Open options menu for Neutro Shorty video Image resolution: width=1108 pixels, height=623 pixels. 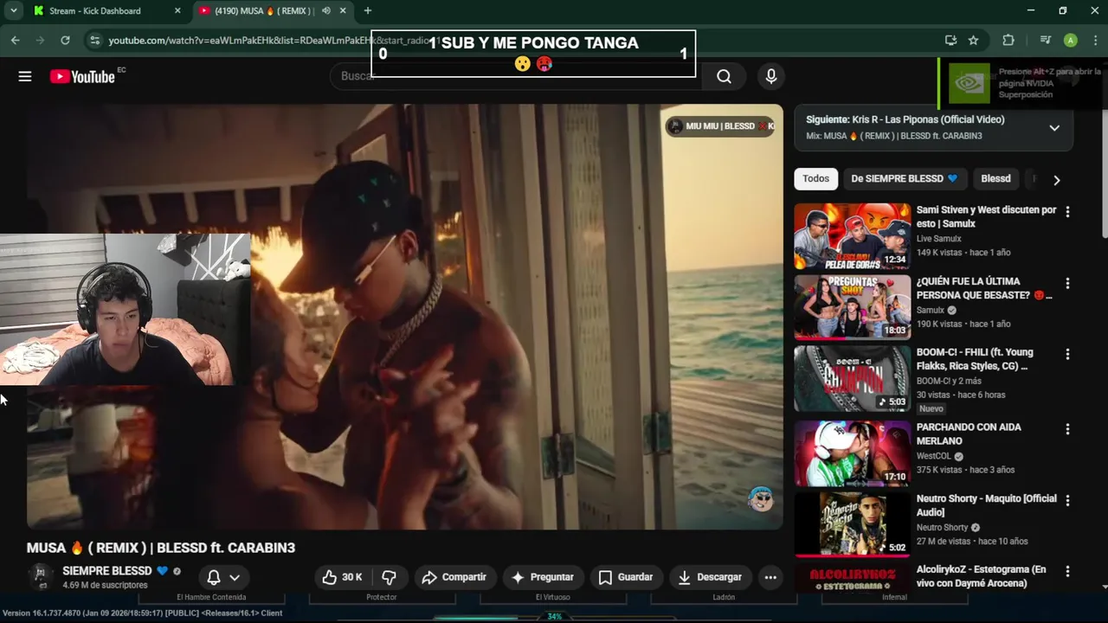(1067, 500)
